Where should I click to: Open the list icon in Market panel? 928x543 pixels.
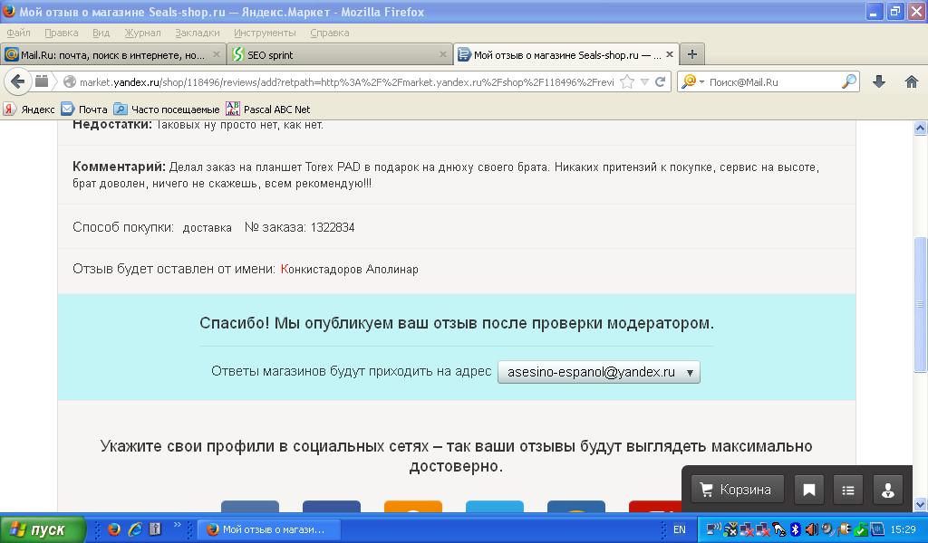coord(848,490)
